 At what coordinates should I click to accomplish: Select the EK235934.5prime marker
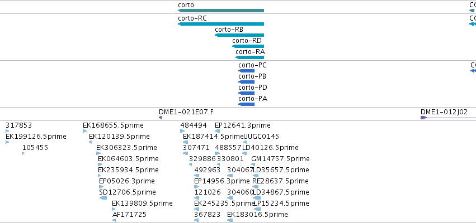pyautogui.click(x=99, y=176)
